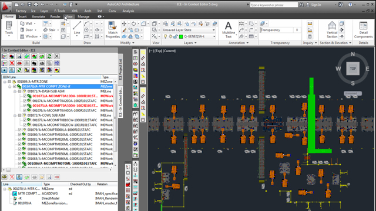Viewport: 376px width, 211px height.
Task: Expand the Annotation panel dropdown
Action: (239, 43)
